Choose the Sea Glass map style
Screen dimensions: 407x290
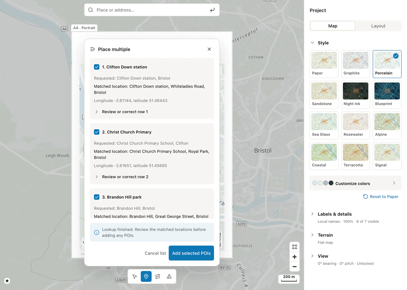[324, 125]
